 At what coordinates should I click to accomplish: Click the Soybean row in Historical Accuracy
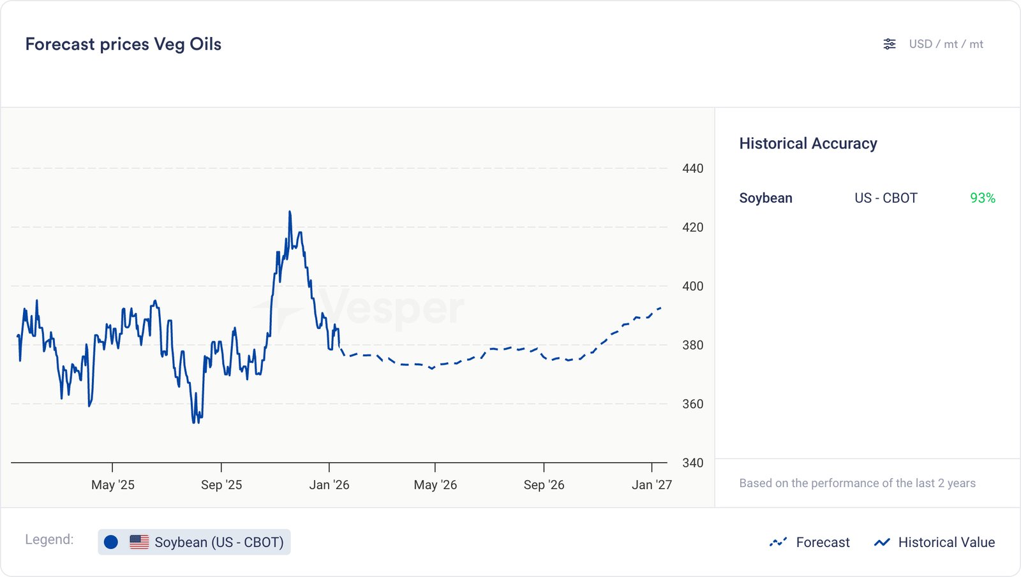pyautogui.click(x=766, y=198)
